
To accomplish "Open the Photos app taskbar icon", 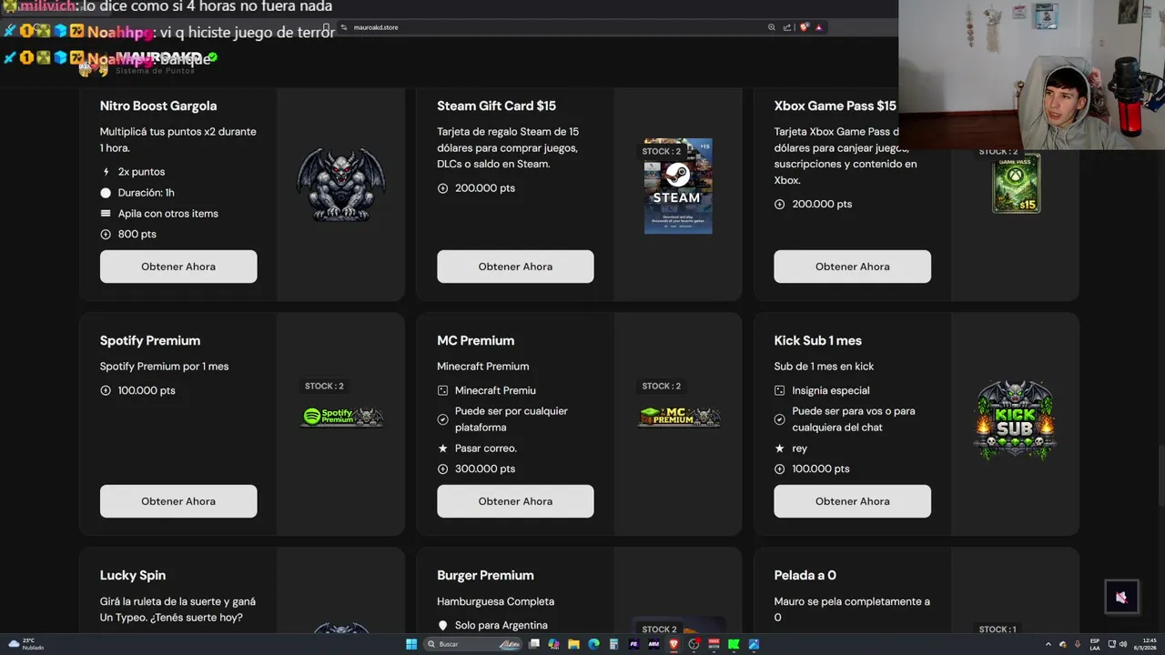I will (754, 644).
